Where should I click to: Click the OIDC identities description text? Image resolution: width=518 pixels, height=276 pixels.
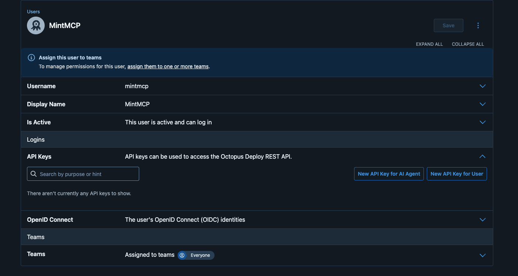[x=185, y=220]
